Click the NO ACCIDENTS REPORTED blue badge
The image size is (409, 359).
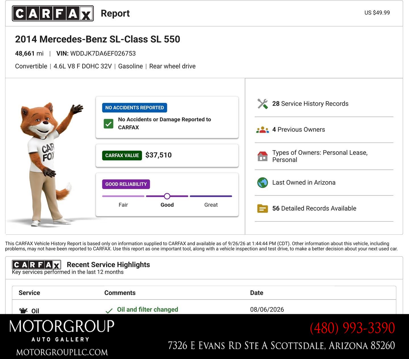point(135,108)
